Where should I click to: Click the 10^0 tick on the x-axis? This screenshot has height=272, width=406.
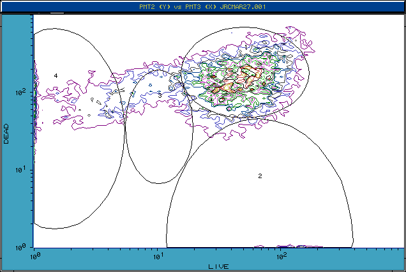[35, 256]
